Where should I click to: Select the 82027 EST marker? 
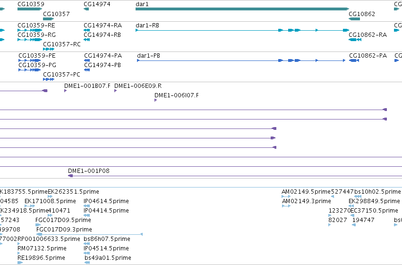coord(329,225)
